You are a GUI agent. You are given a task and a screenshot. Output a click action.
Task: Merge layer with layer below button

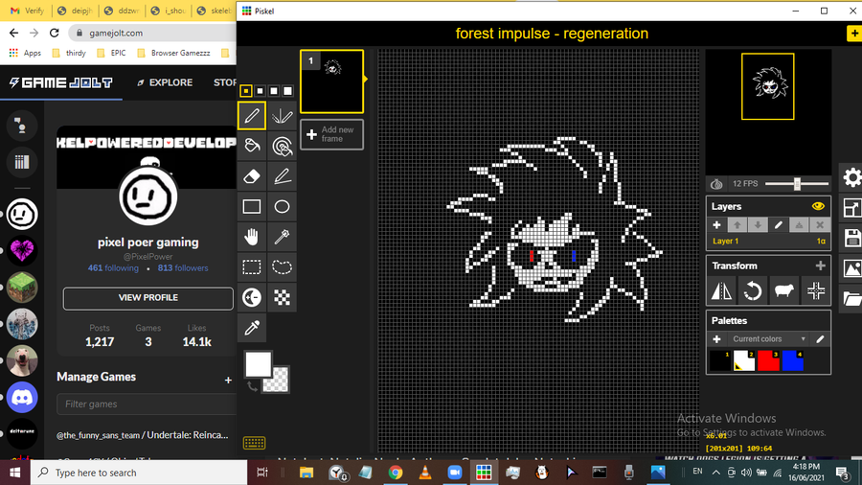799,225
